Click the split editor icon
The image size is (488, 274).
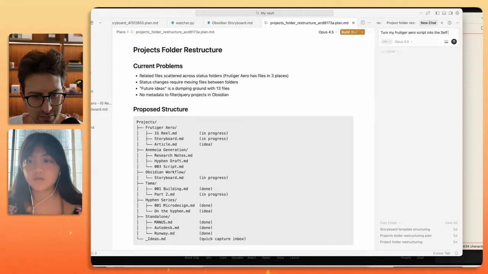tap(363, 23)
